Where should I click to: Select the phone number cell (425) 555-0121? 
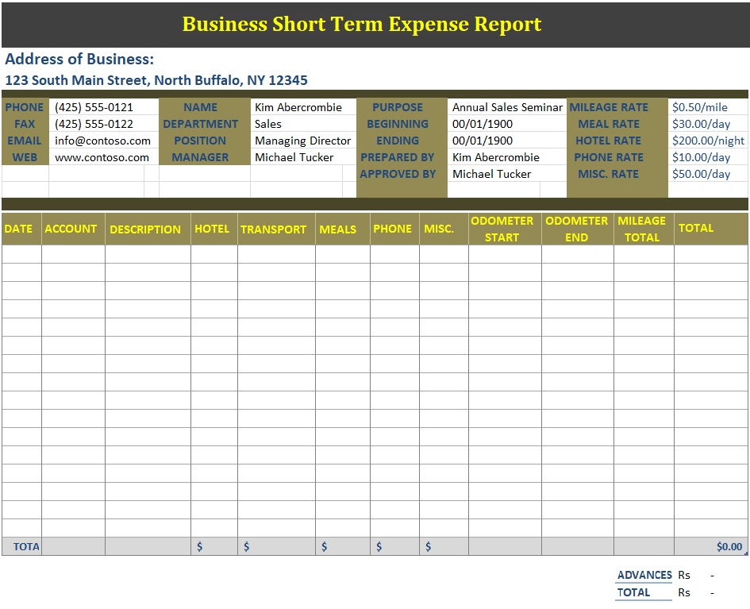94,107
